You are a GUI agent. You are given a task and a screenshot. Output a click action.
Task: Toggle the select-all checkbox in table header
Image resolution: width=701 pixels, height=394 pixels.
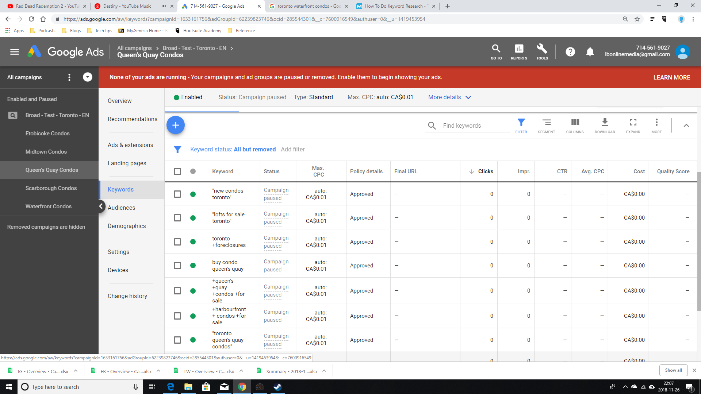[177, 171]
